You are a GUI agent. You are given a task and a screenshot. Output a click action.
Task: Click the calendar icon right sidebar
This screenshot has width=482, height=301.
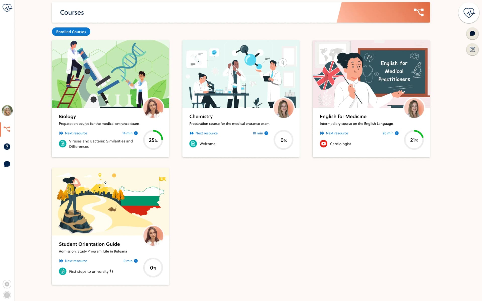[x=472, y=49]
